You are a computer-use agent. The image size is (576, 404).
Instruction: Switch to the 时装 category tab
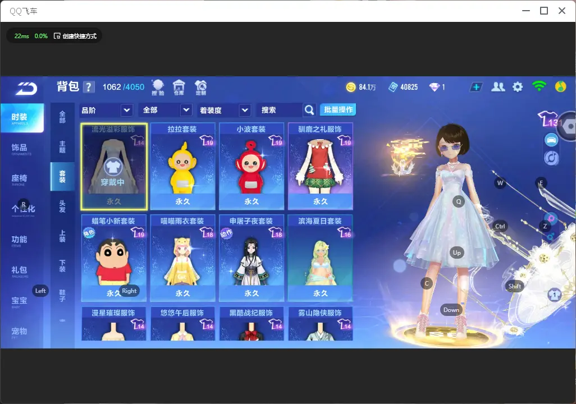point(22,117)
